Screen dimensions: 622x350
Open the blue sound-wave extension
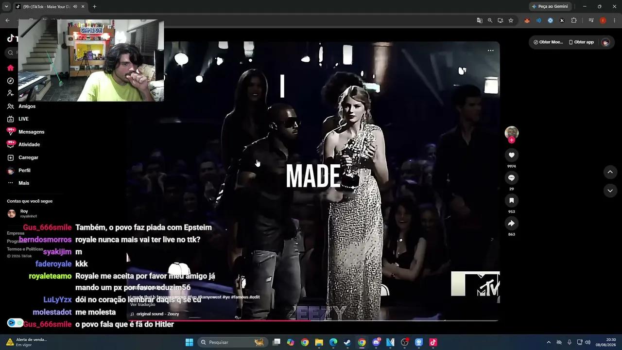[538, 20]
